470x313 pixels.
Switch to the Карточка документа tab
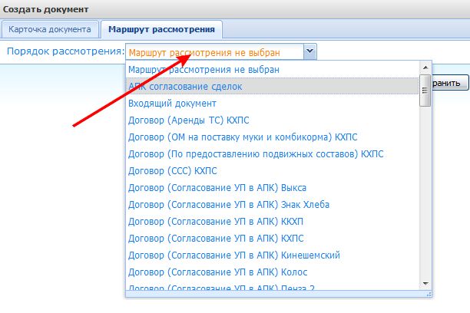51,30
